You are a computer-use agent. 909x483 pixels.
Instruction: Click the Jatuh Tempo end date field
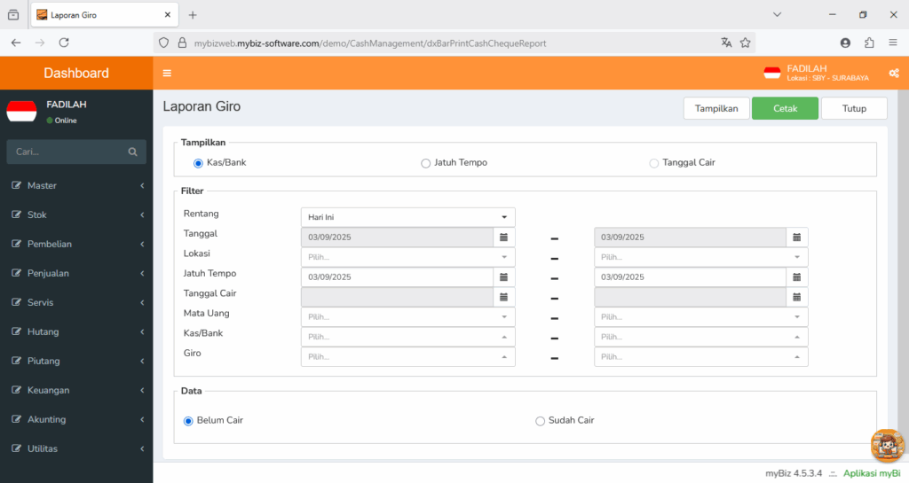(691, 277)
